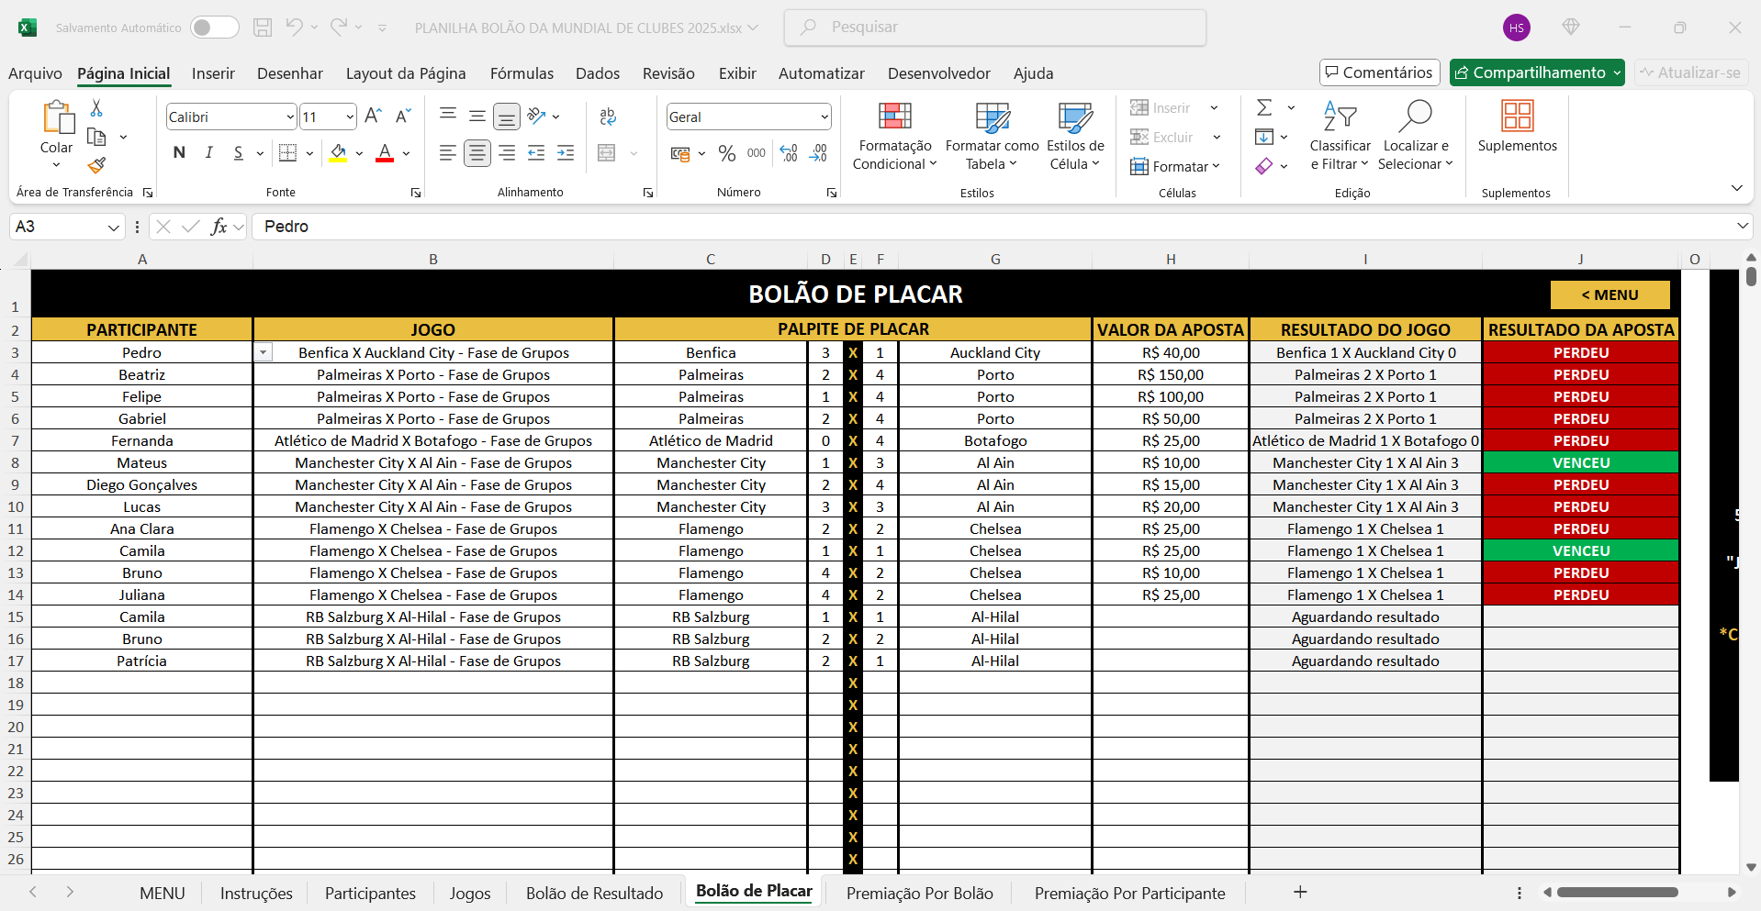This screenshot has height=911, width=1761.
Task: Click the increase decimal places icon
Action: pos(789,153)
